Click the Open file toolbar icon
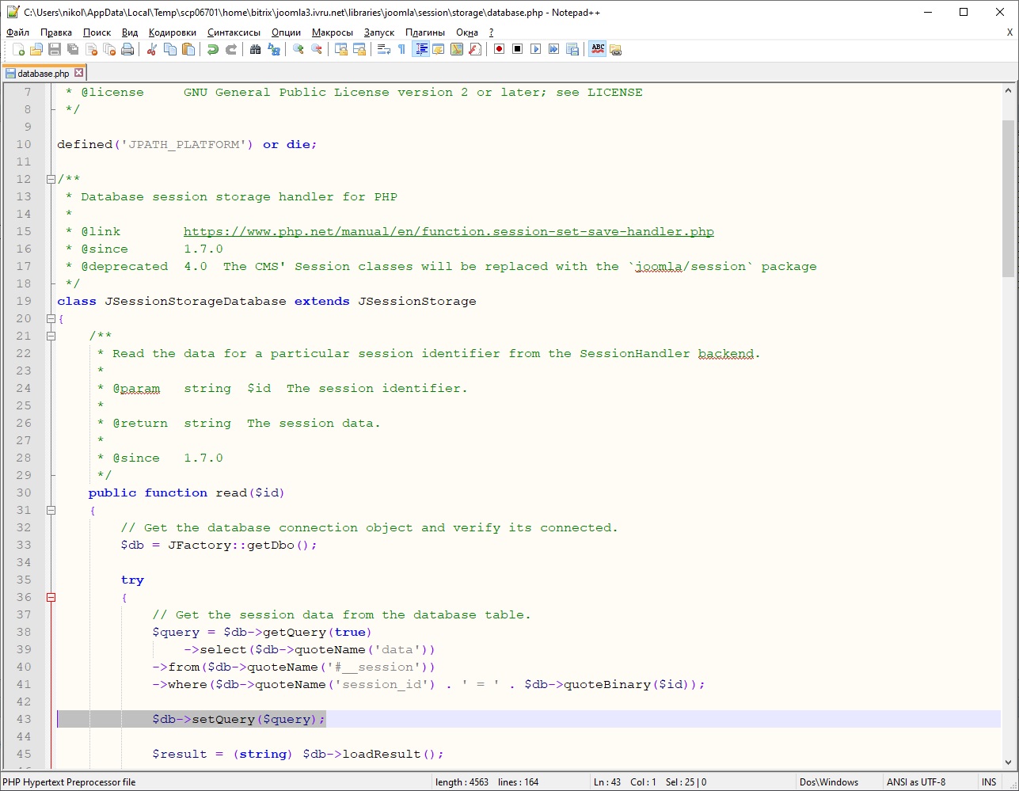 click(36, 49)
